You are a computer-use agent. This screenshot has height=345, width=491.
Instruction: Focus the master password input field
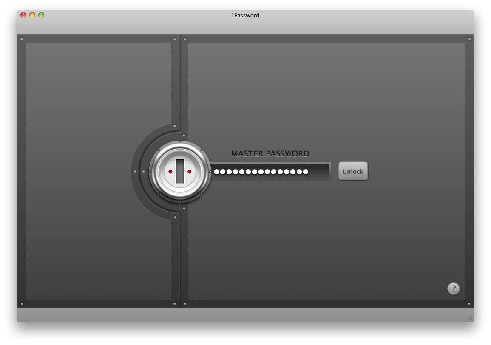coord(270,171)
